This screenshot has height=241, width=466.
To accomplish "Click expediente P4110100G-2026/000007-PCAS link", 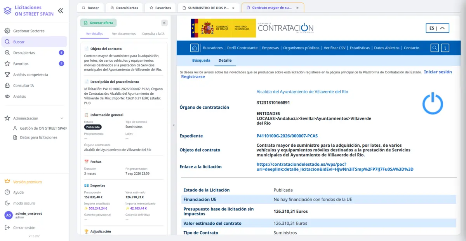I will [287, 136].
